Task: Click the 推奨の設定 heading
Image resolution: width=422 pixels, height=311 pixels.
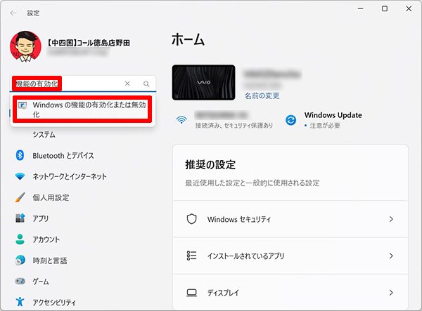Action: (210, 165)
